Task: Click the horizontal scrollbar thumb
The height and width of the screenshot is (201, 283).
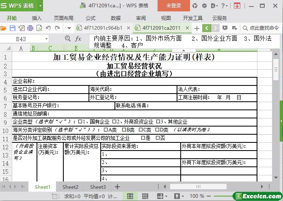Action: pyautogui.click(x=198, y=186)
